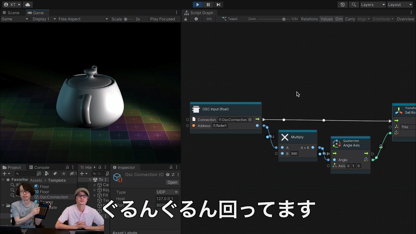This screenshot has width=416, height=234.
Task: Click the Play button in the top toolbar
Action: [198, 5]
